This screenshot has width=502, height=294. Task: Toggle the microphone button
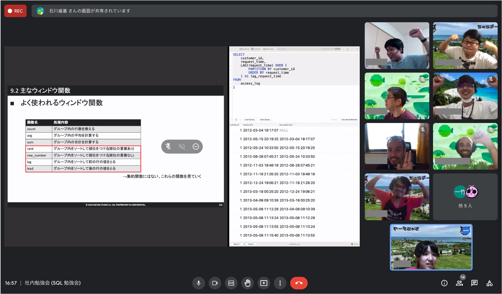[x=198, y=283]
